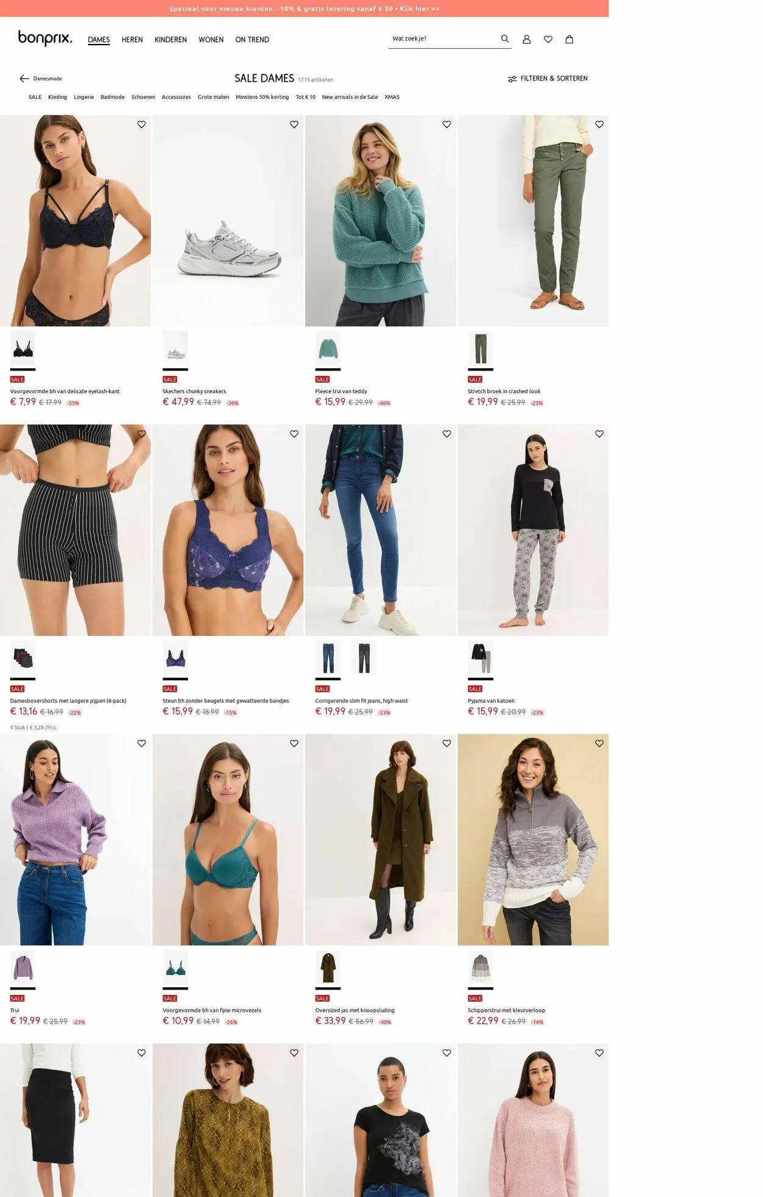
Task: Open the Grote maten category
Action: 214,97
